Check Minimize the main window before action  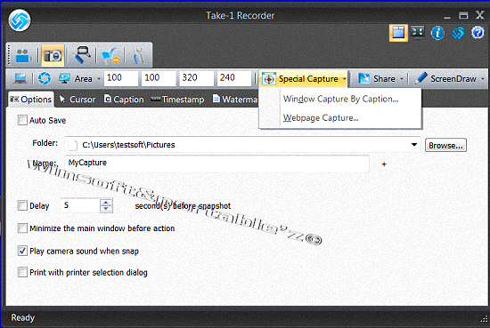tap(22, 228)
